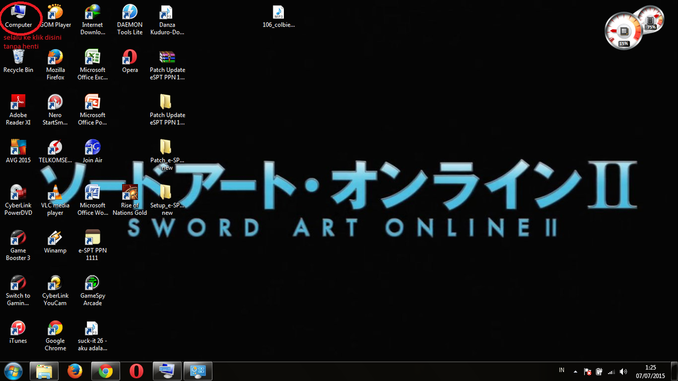This screenshot has height=381, width=678.
Task: Open Action Center flag icon
Action: (587, 371)
